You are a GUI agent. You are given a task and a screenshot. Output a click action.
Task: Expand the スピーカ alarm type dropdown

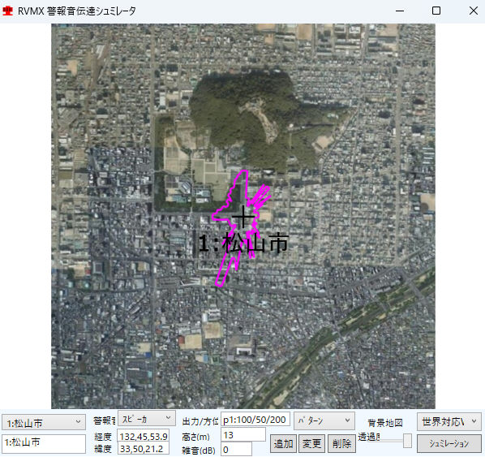[147, 418]
